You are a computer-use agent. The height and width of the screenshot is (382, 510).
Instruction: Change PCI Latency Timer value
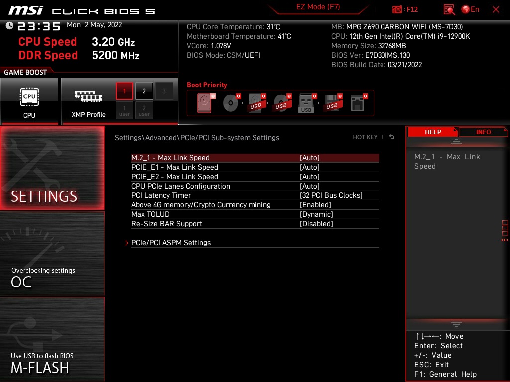tap(331, 195)
